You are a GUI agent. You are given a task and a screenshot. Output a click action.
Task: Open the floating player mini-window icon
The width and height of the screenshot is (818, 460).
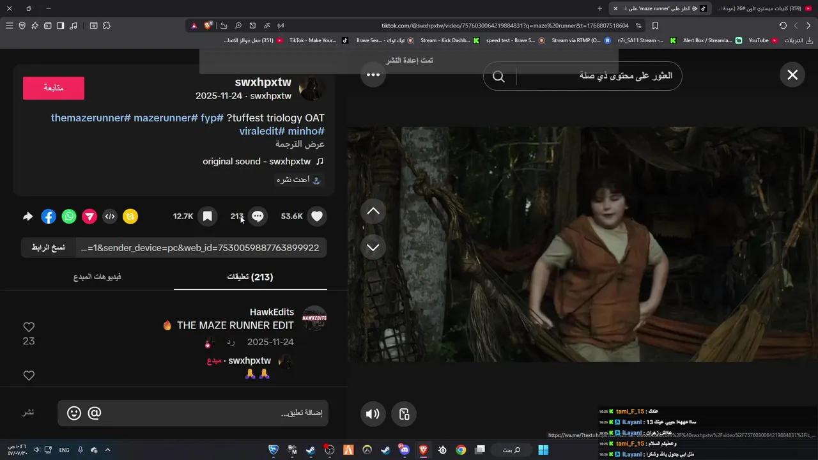coord(404,414)
